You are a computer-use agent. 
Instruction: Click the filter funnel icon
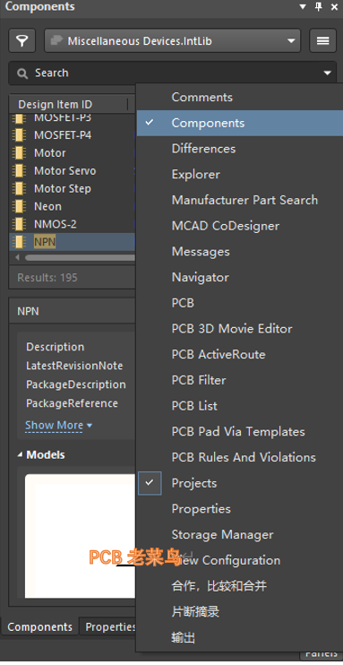[21, 40]
